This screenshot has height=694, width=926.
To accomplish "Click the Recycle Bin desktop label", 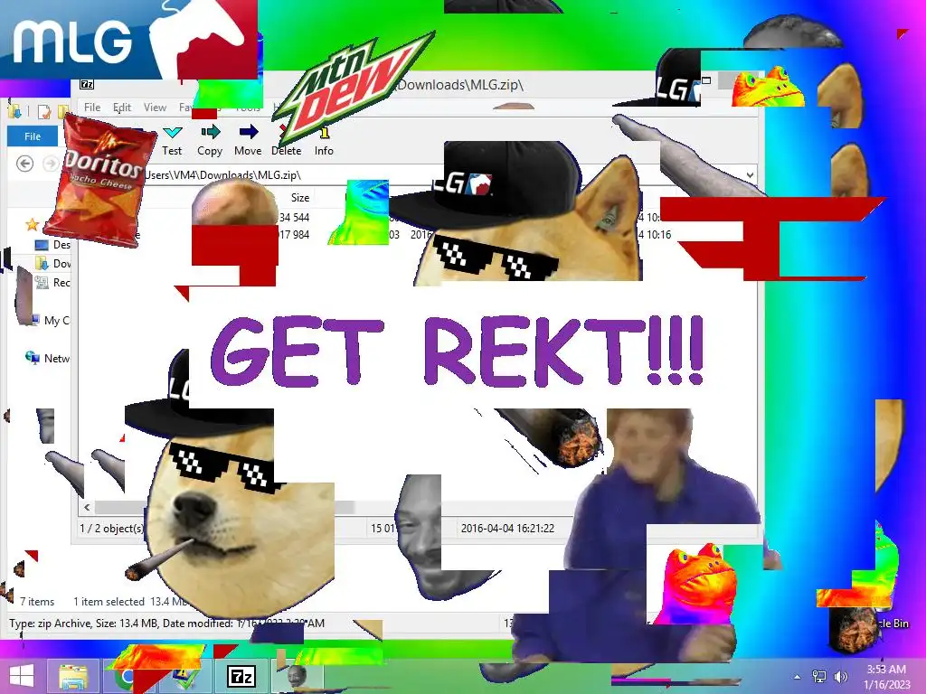I will pos(892,624).
